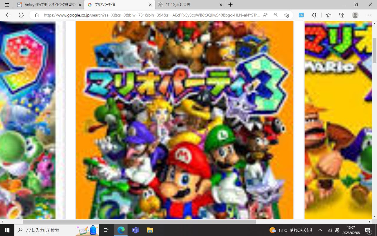Open the tab actions menu

[7, 5]
